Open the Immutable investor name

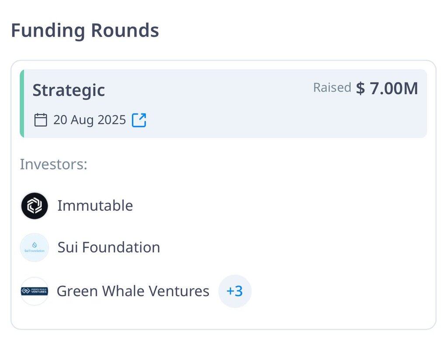95,205
